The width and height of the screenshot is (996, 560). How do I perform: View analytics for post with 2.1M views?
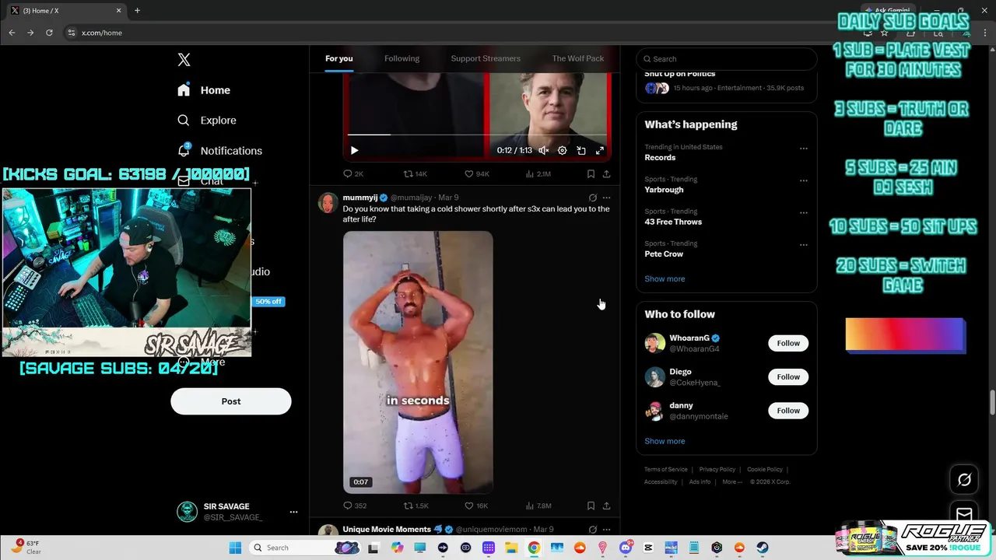538,174
